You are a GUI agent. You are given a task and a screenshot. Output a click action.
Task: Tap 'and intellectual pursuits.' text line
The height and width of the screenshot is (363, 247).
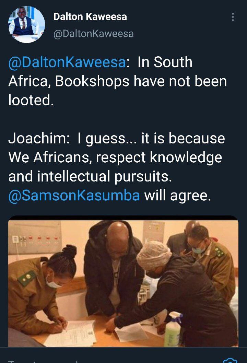[x=90, y=176]
